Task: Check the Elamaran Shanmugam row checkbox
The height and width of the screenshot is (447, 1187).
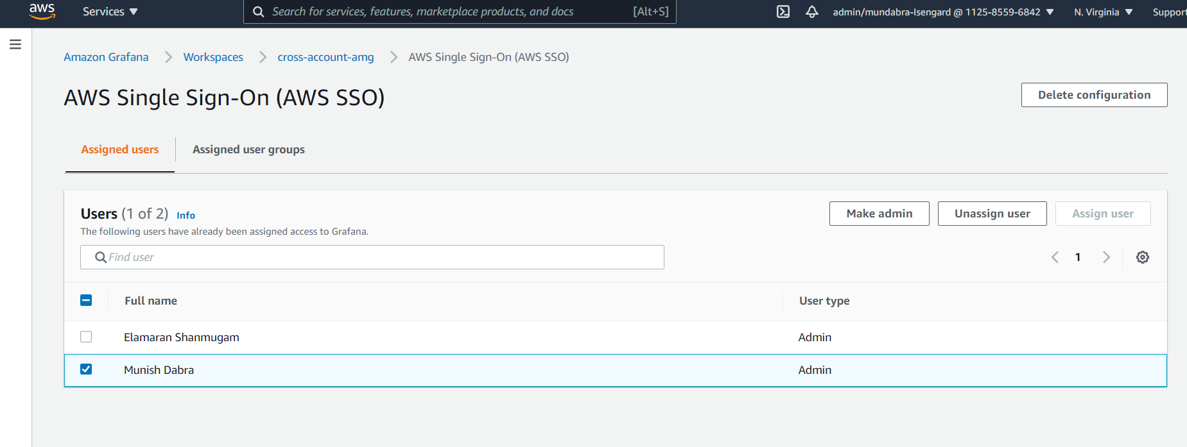Action: [86, 337]
